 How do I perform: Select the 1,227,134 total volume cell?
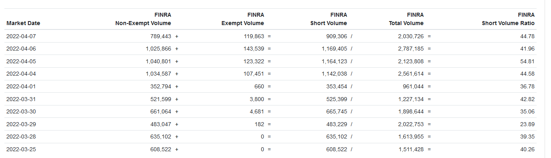point(411,99)
